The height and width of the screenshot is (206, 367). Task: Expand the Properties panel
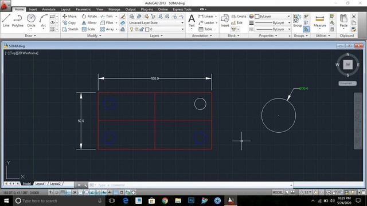point(268,35)
